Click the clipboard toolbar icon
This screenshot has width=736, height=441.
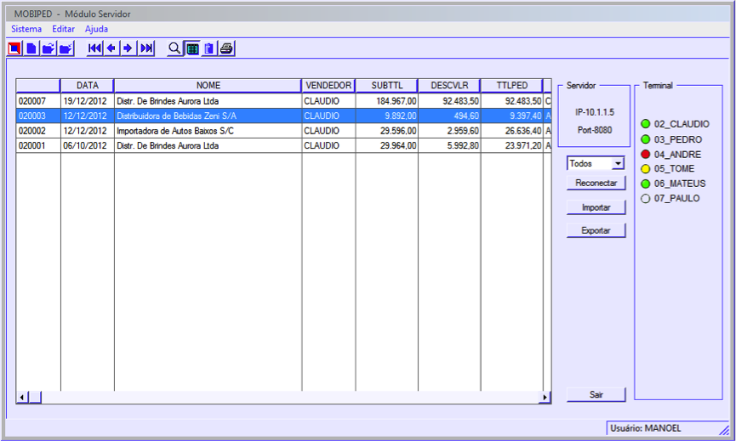209,48
